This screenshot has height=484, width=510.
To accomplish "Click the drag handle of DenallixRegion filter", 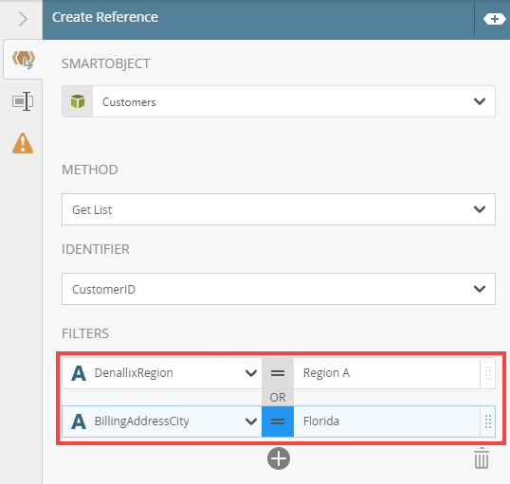I will (488, 373).
